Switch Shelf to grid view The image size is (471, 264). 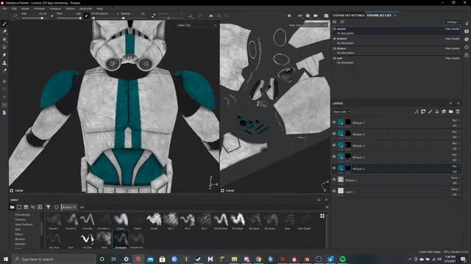coord(322,216)
